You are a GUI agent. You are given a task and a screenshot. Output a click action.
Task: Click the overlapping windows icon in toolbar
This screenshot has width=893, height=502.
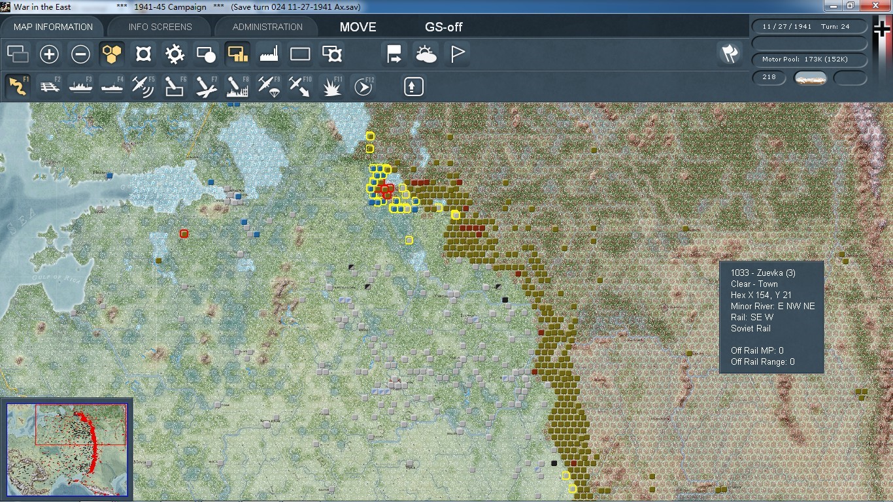point(18,54)
